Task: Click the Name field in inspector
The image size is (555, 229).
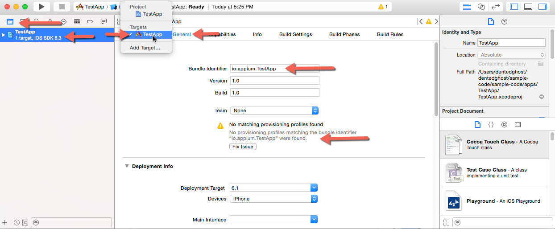Action: (511, 43)
